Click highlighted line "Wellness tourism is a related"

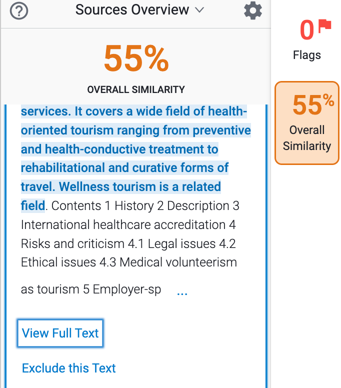click(140, 186)
